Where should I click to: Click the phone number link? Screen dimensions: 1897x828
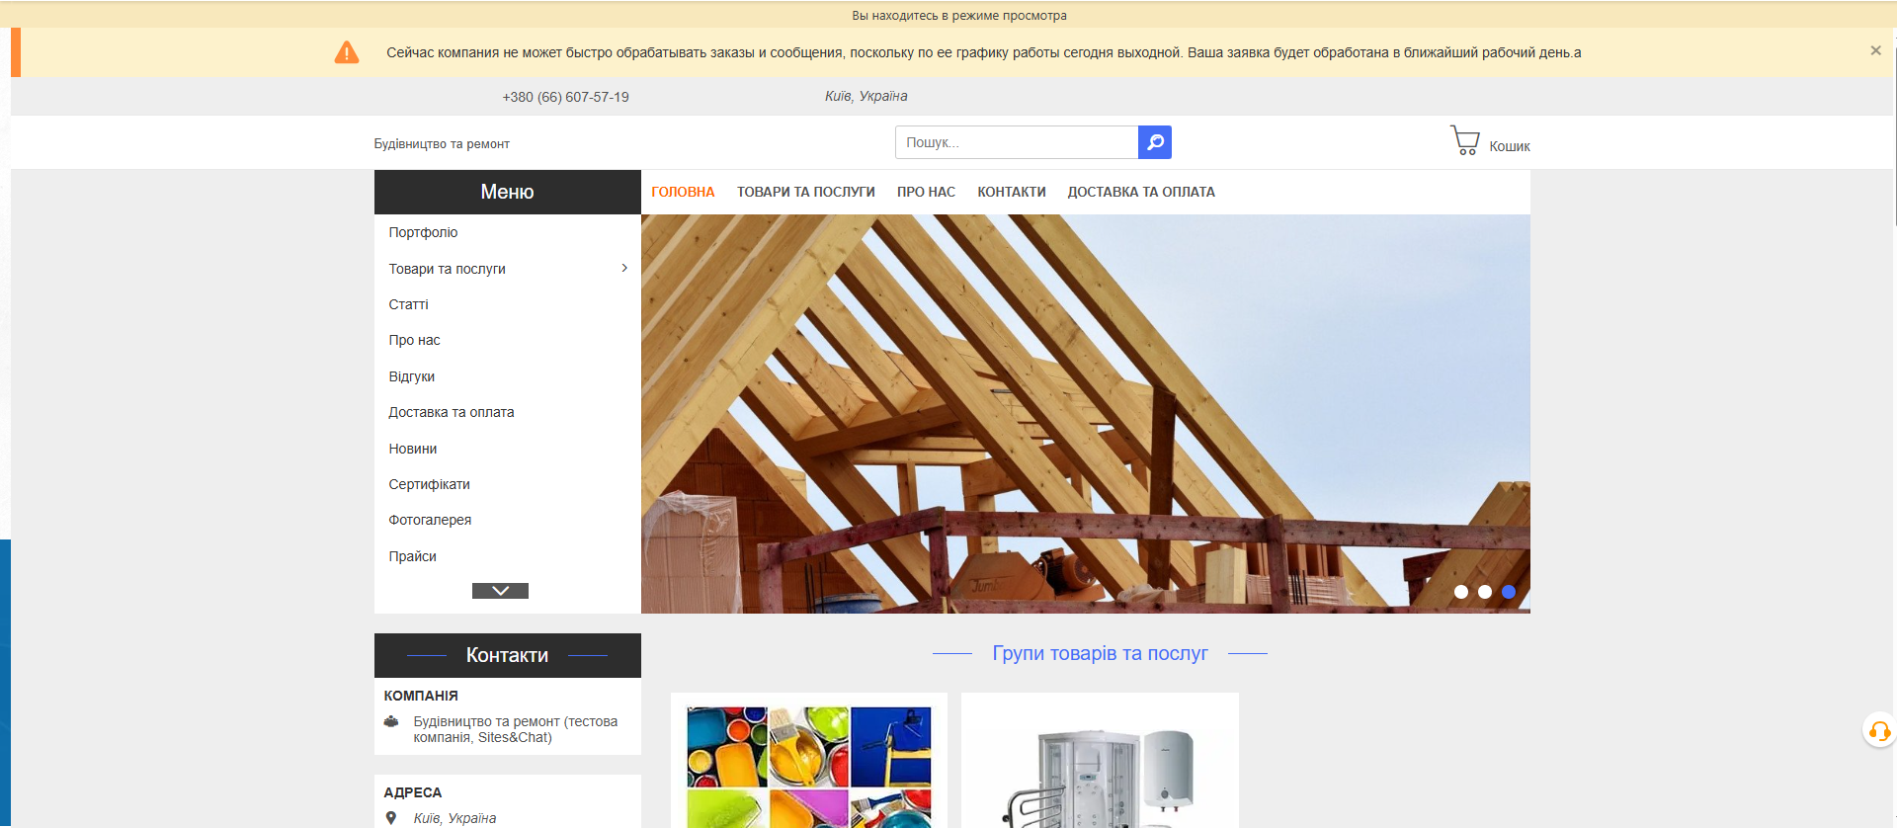(565, 97)
